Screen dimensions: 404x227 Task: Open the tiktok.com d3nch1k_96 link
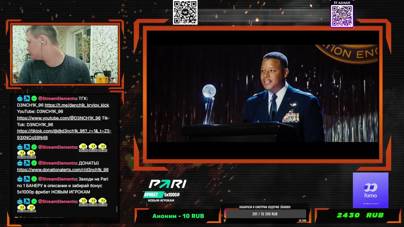pyautogui.click(x=64, y=134)
